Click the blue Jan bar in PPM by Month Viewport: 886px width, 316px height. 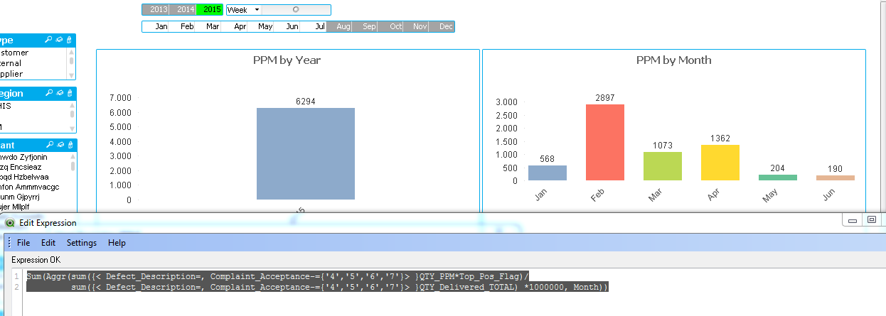click(548, 173)
